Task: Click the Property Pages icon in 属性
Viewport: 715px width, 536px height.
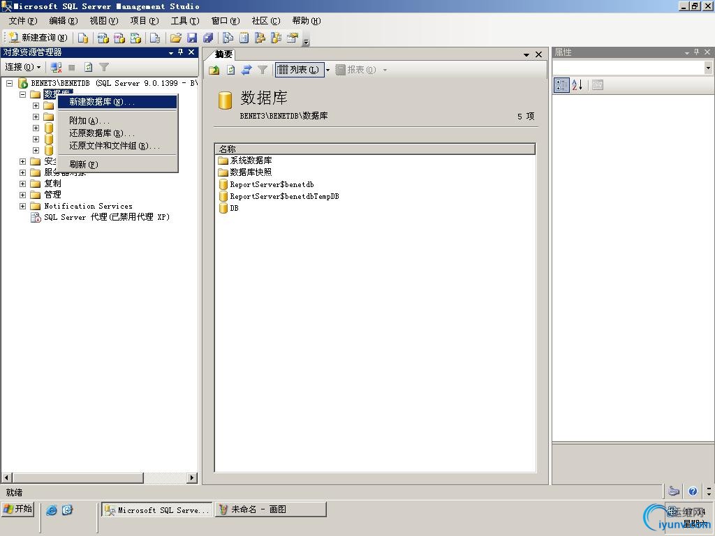Action: click(598, 84)
